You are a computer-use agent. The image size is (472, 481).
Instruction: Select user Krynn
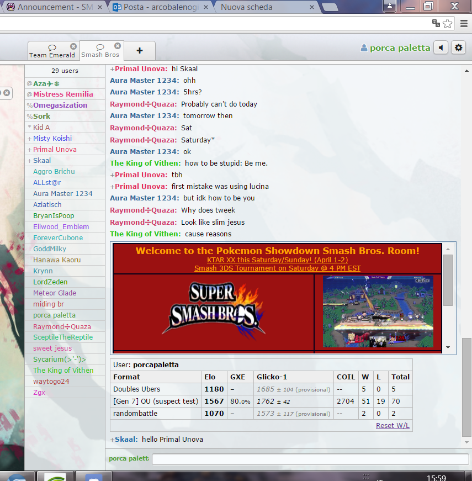click(65, 271)
